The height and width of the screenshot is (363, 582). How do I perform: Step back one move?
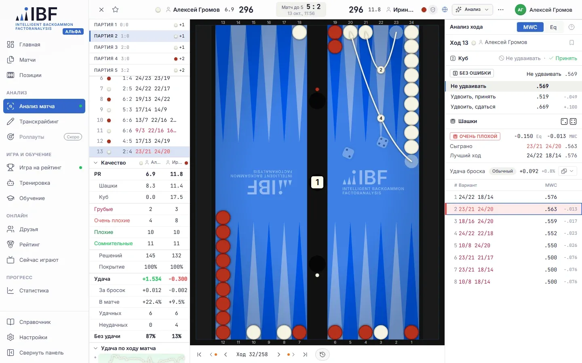coord(226,355)
